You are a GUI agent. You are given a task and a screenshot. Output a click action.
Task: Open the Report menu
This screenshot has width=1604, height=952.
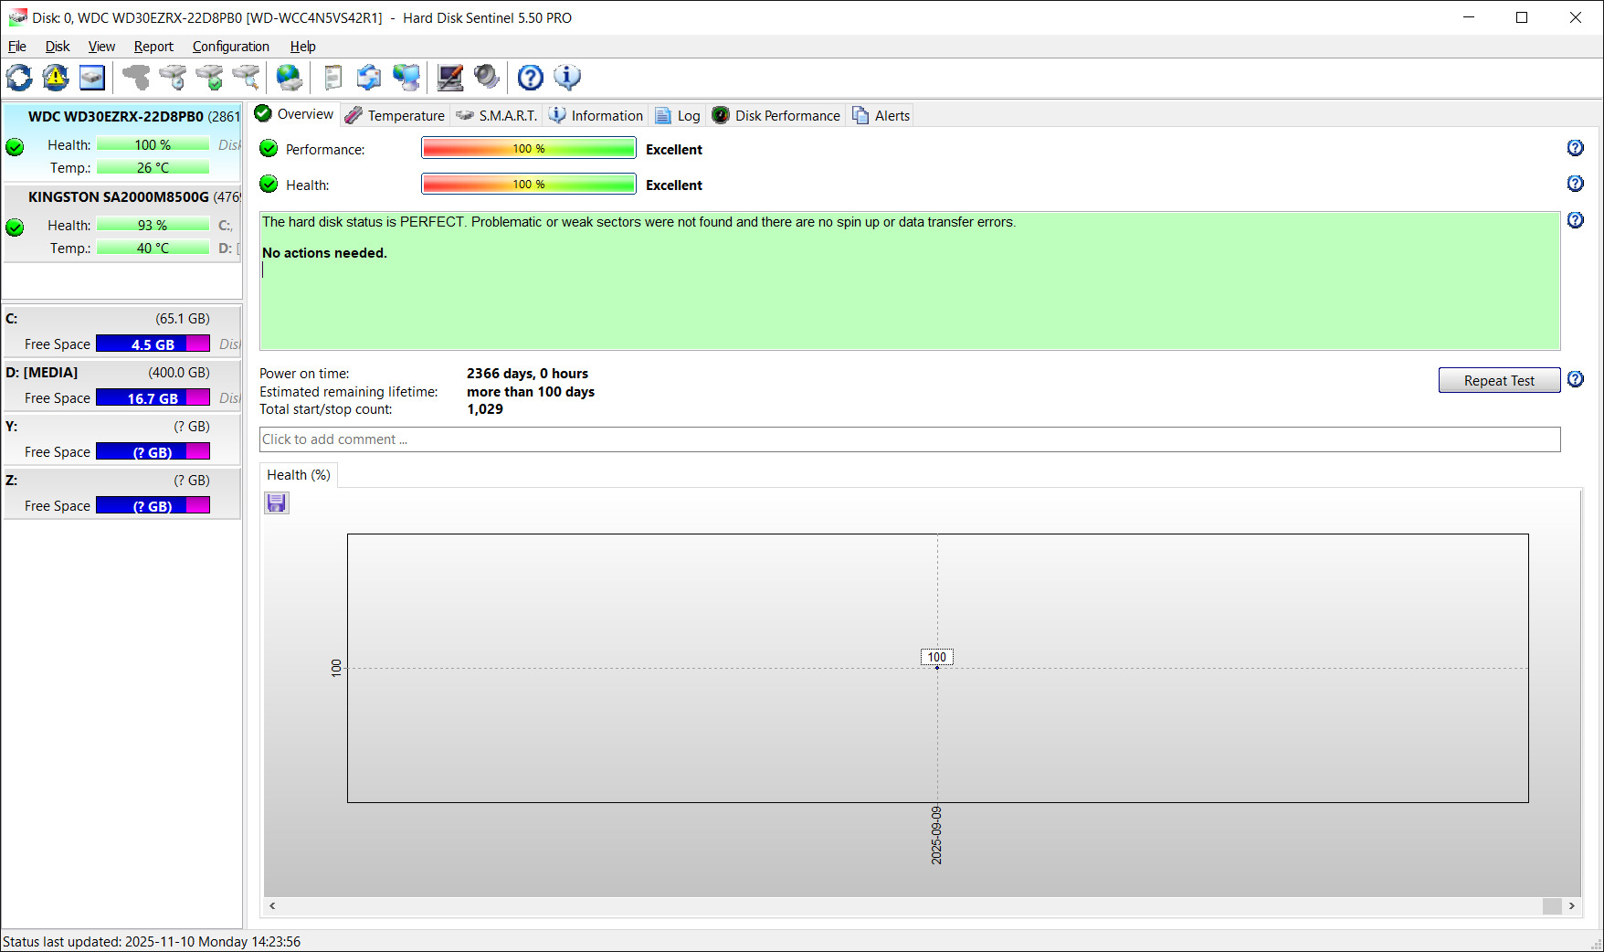(153, 47)
